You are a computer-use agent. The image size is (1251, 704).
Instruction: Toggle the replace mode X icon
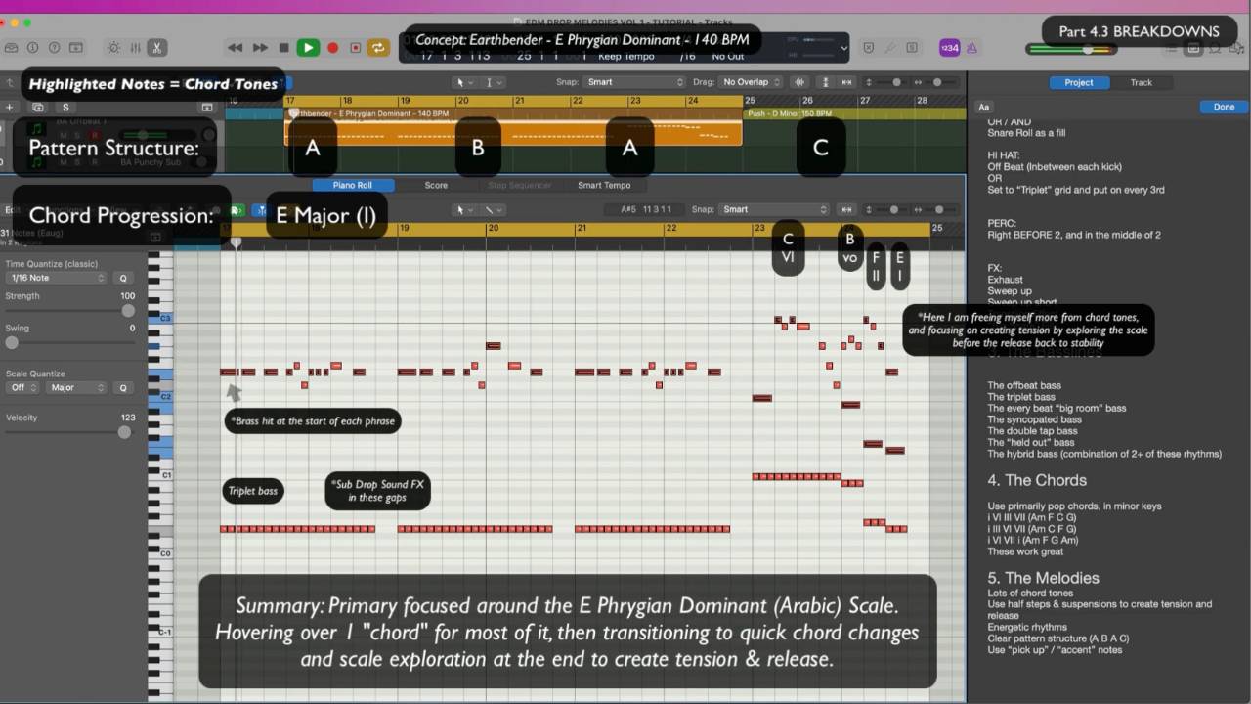point(869,47)
